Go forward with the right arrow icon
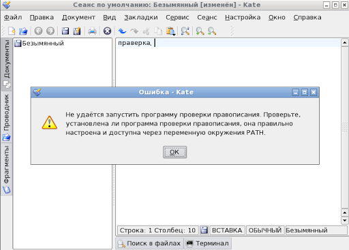 (x=50, y=31)
